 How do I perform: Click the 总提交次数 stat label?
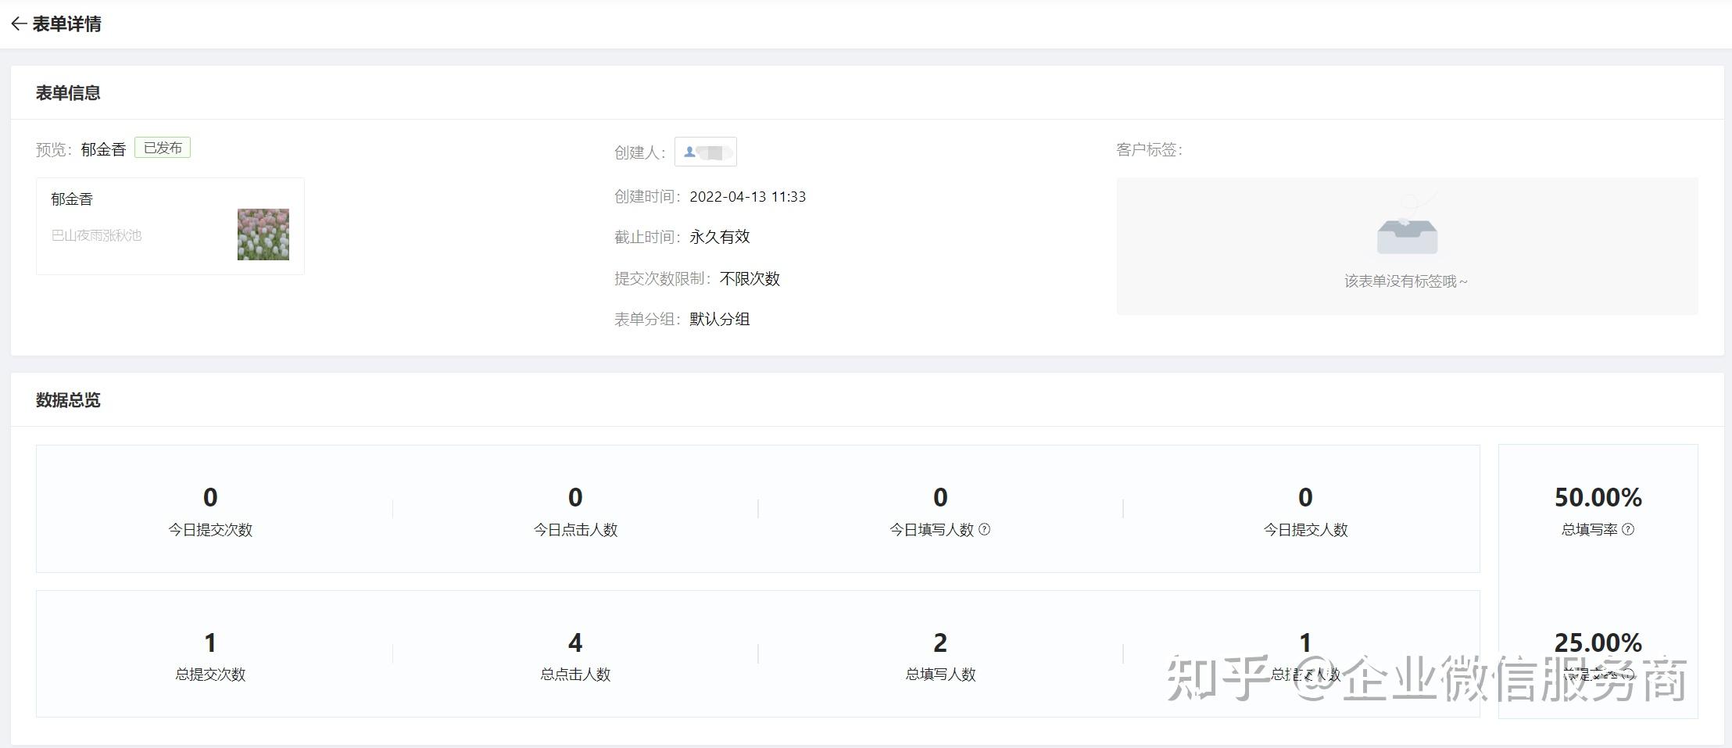coord(210,675)
